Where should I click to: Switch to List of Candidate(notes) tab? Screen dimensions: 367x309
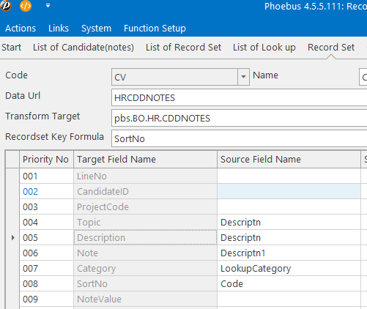point(84,48)
